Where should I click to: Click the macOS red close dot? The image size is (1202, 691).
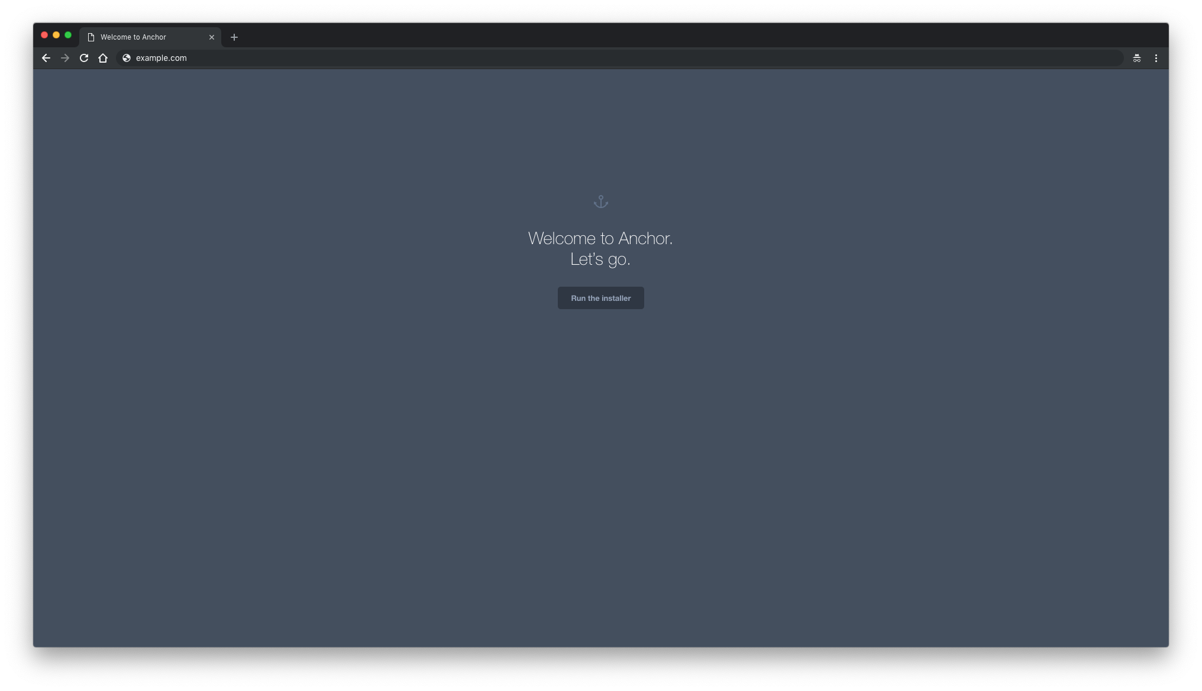pyautogui.click(x=44, y=36)
